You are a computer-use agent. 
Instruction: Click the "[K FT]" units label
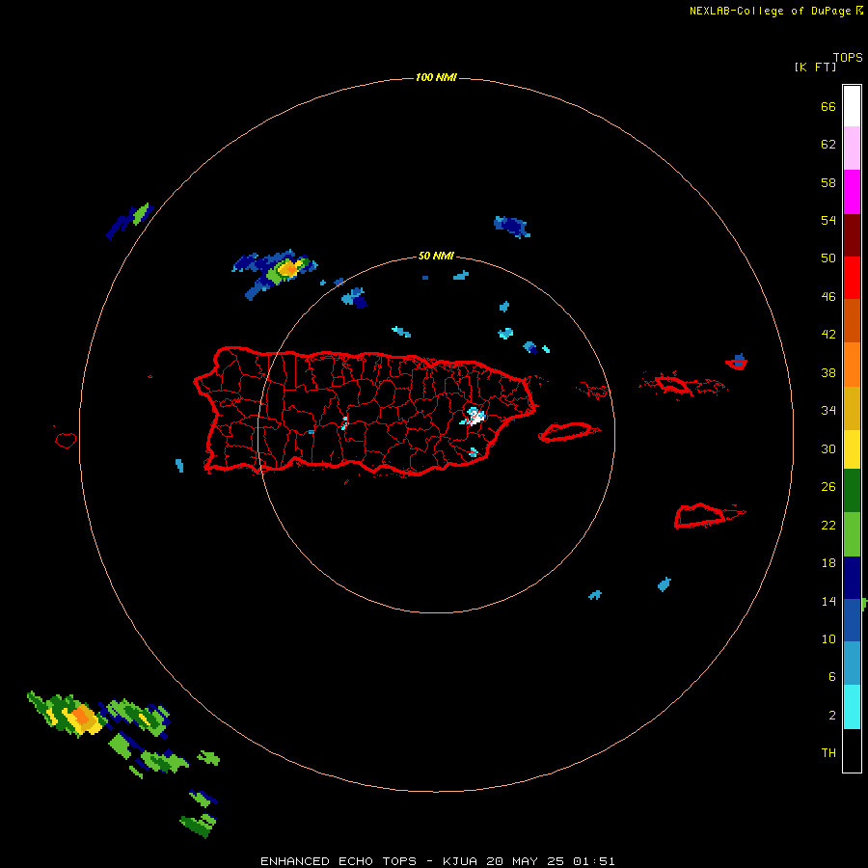[815, 67]
